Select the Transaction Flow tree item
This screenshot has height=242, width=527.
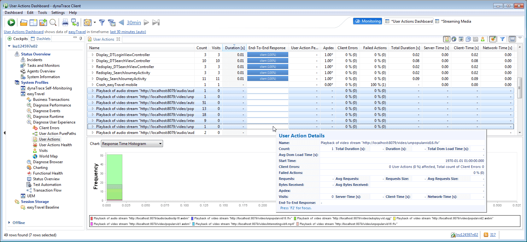tap(47, 190)
